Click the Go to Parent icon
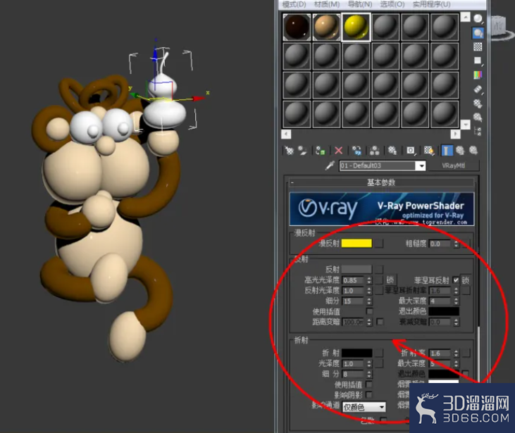 coord(460,151)
